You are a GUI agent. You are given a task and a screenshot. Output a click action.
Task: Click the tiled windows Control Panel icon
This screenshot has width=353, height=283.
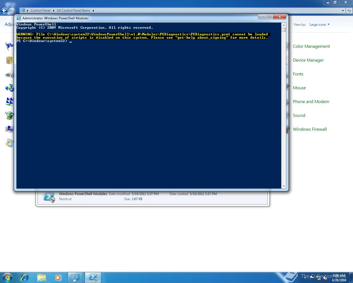coord(9,101)
